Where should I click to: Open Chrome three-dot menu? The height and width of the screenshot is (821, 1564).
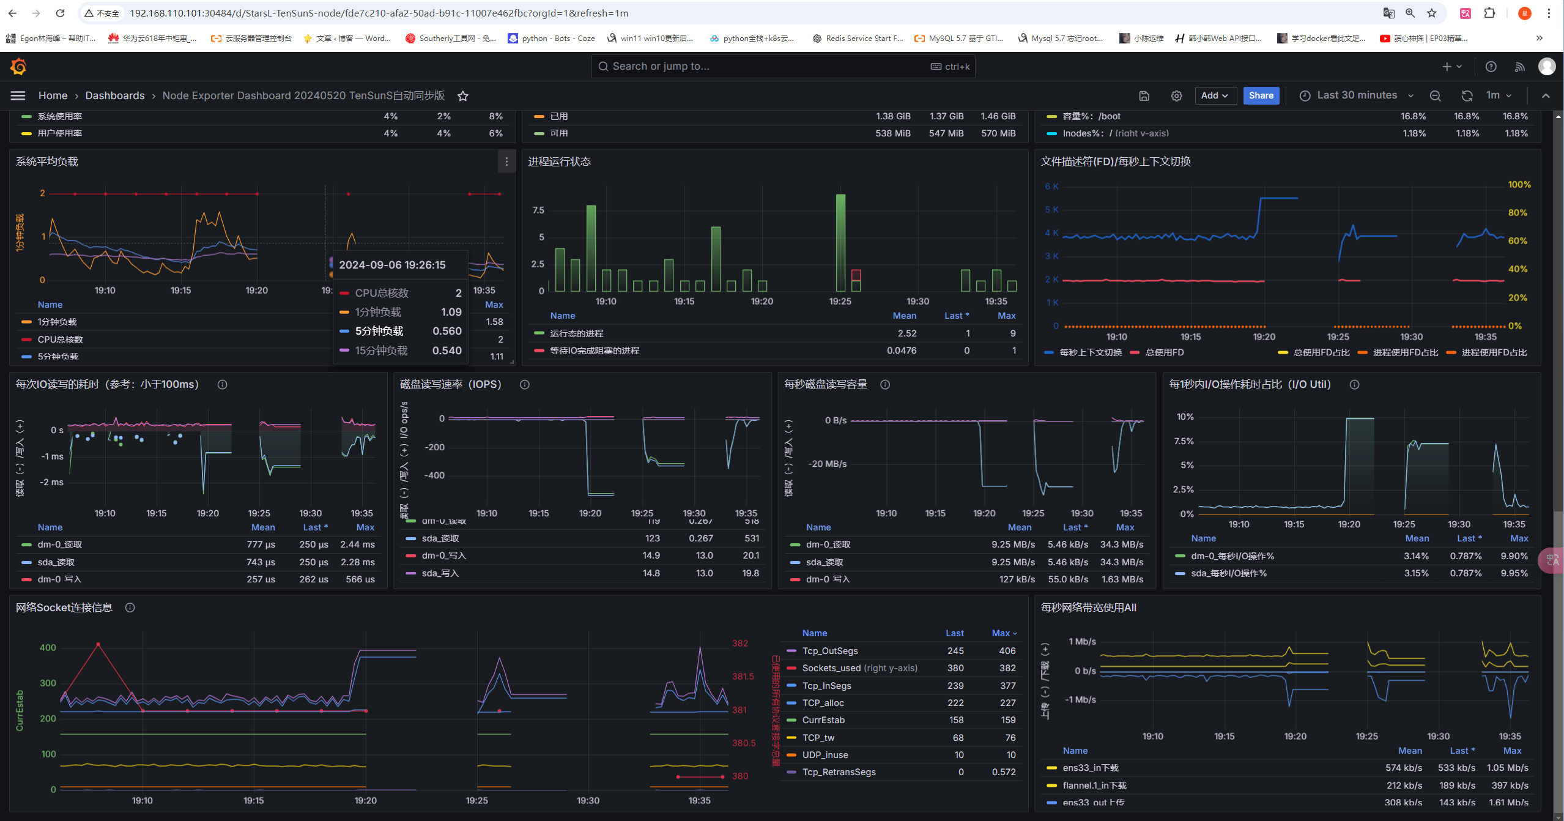(x=1549, y=13)
